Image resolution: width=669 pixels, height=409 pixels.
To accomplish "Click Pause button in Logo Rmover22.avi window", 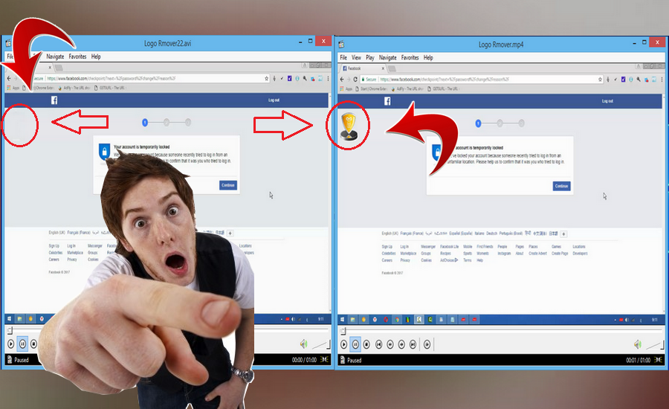I will click(x=22, y=344).
